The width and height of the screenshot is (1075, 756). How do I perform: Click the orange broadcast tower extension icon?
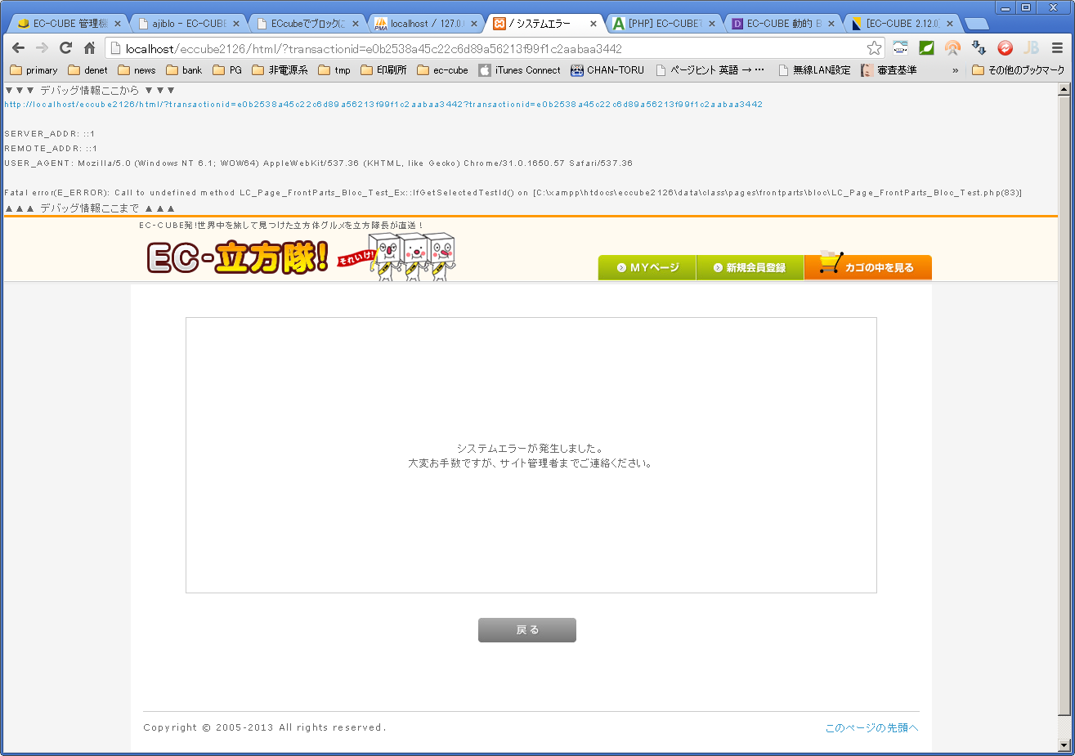952,48
